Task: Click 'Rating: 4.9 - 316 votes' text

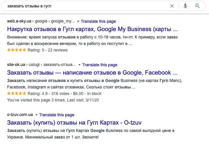Action: point(48,94)
